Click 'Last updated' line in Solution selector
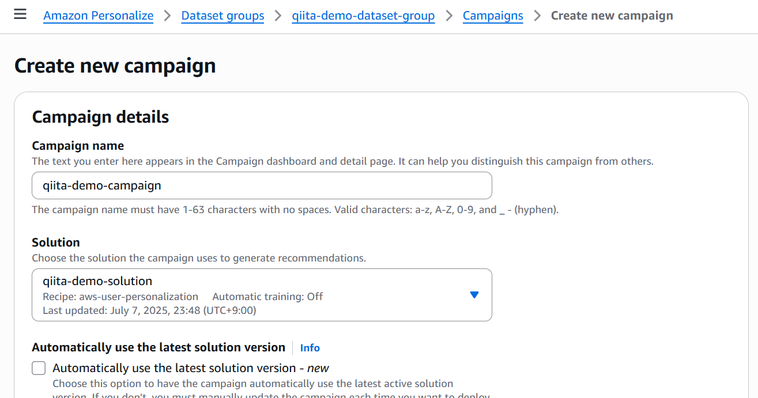Screen dimensions: 758x398 pos(149,310)
